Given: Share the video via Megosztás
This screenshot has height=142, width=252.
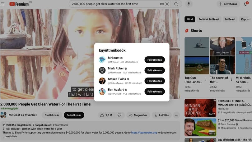Looking at the screenshot, I should pos(138,115).
